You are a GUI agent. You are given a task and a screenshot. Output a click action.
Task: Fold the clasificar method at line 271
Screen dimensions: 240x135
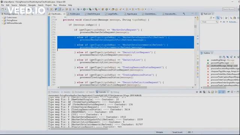tap(56, 20)
